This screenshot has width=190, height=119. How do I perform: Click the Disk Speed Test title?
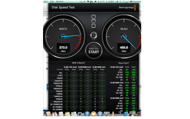(x=63, y=7)
